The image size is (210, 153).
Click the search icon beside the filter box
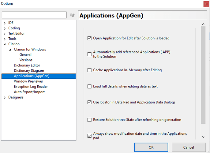[x=72, y=15]
